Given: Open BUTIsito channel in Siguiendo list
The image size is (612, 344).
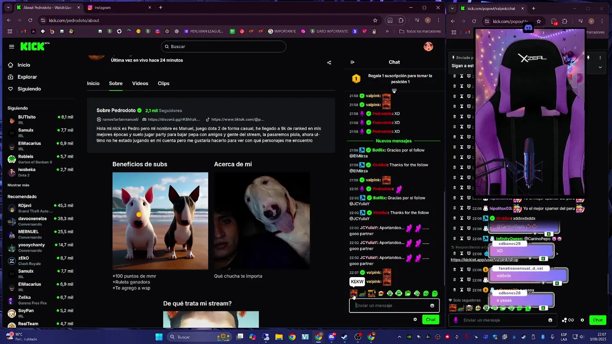Looking at the screenshot, I should click(41, 119).
